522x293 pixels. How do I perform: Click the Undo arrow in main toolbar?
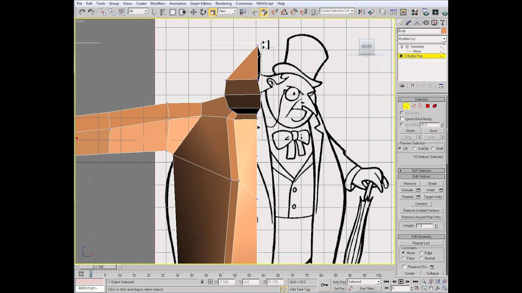[82, 12]
